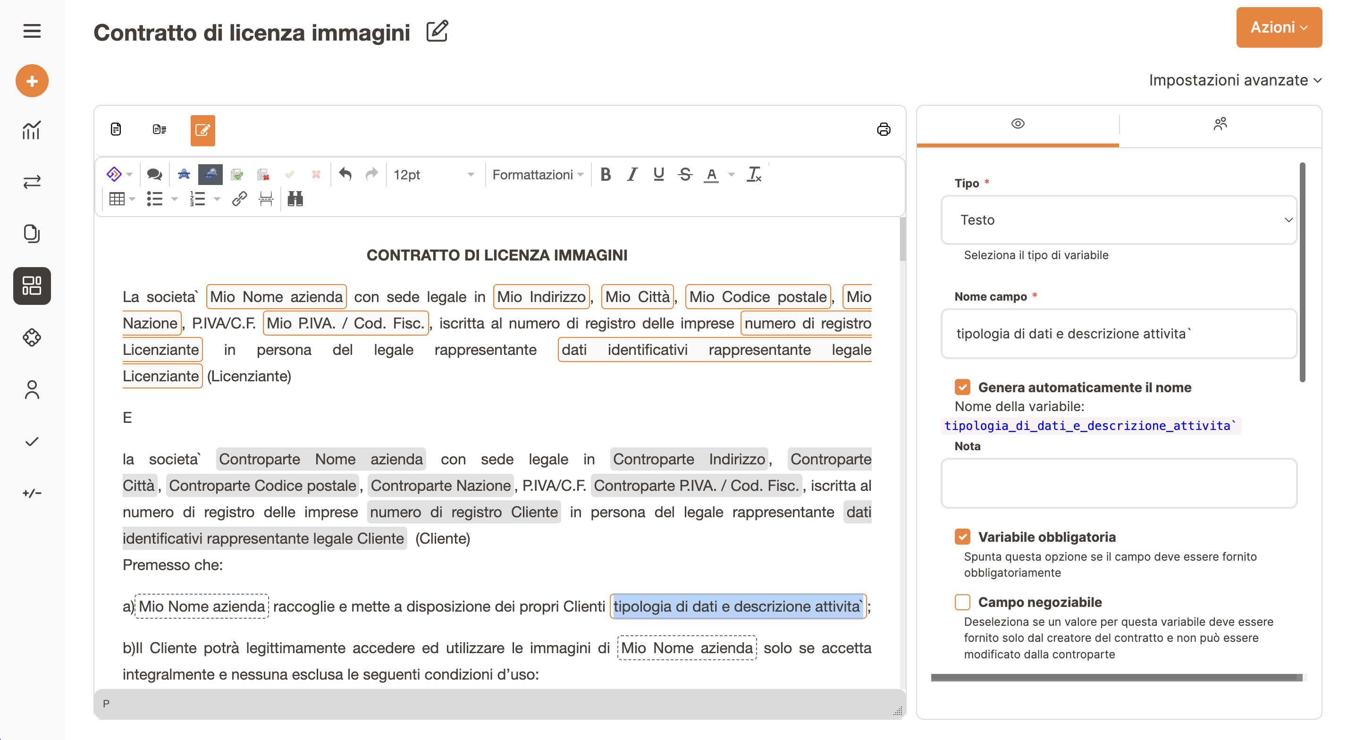1347x740 pixels.
Task: Apply bold formatting
Action: [x=606, y=174]
